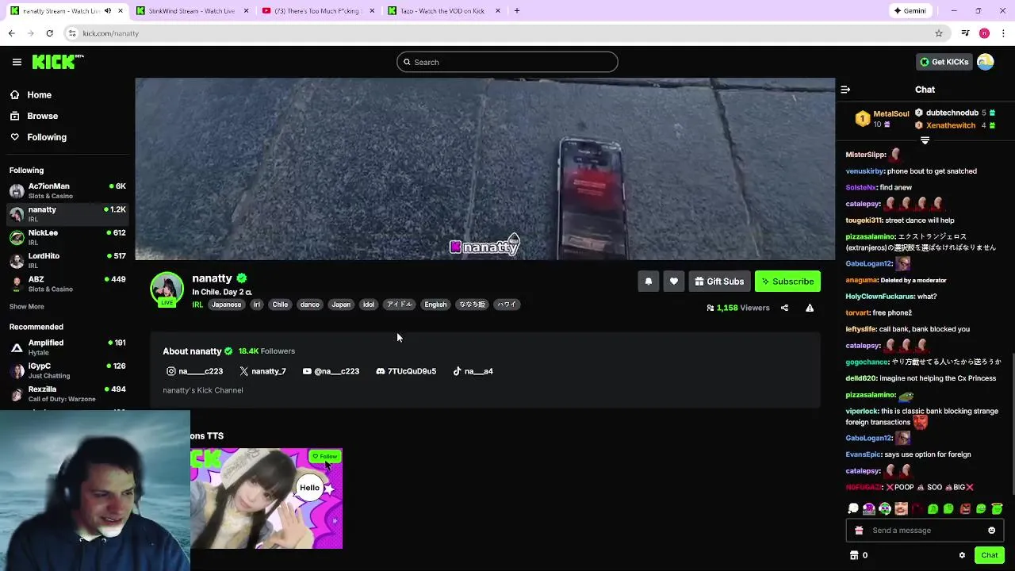Open the TikTok link na__a4
1015x571 pixels.
click(473, 371)
